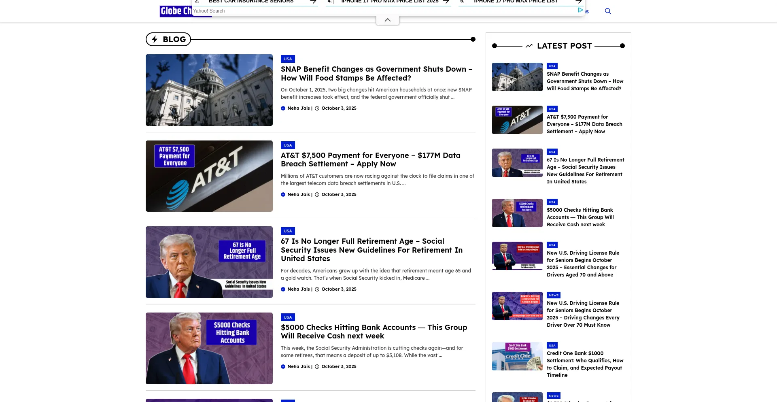Click the AT&T logo thumbnail in blog list
This screenshot has height=402, width=777.
click(x=209, y=176)
